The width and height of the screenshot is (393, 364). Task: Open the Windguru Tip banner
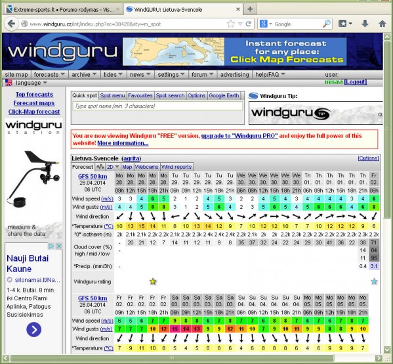tap(316, 113)
